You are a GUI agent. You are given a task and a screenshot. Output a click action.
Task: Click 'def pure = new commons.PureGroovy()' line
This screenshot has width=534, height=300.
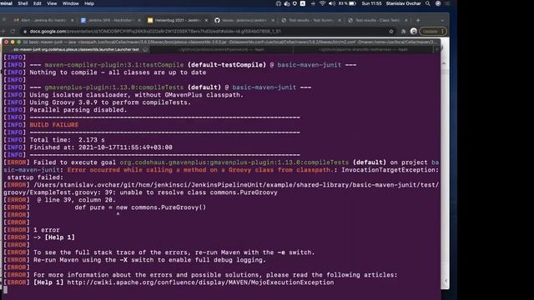click(140, 207)
